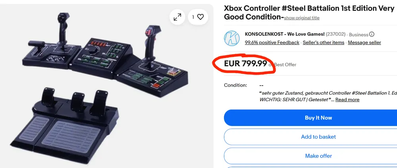Screen dimensions: 397x168
Task: Click the Xbox Controller Steel Battalion title
Action: point(309,13)
